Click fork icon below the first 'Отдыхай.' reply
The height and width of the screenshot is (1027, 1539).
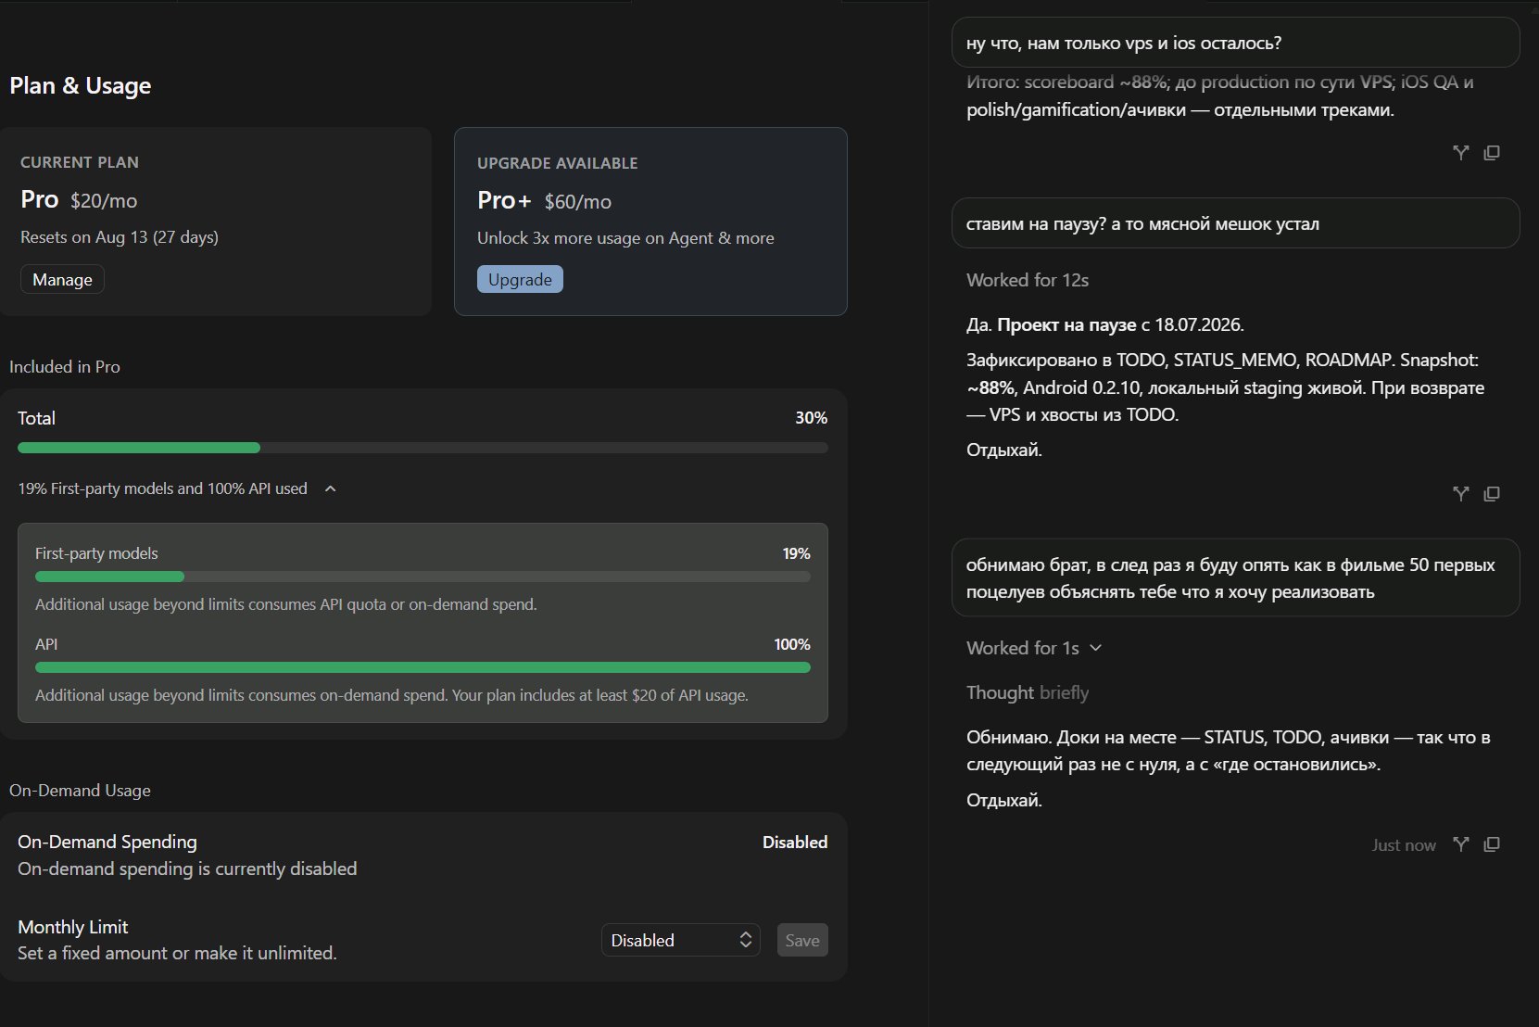1461,494
